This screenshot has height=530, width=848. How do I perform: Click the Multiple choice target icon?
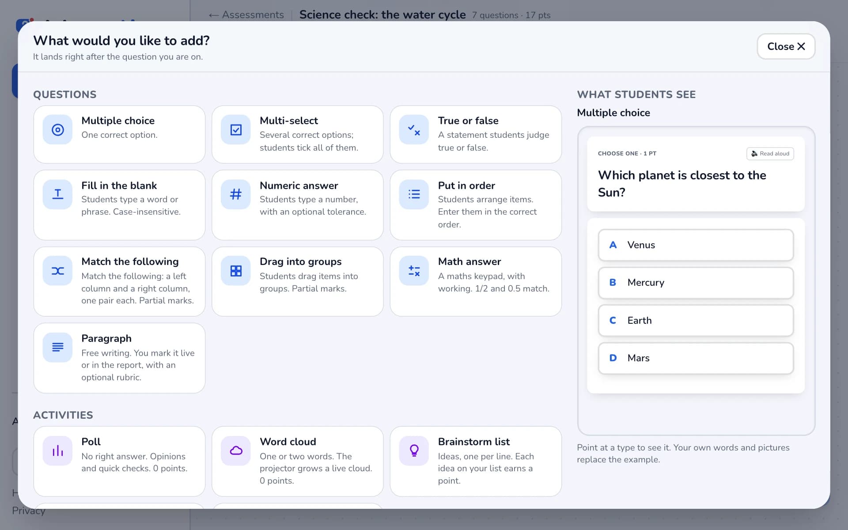(57, 130)
